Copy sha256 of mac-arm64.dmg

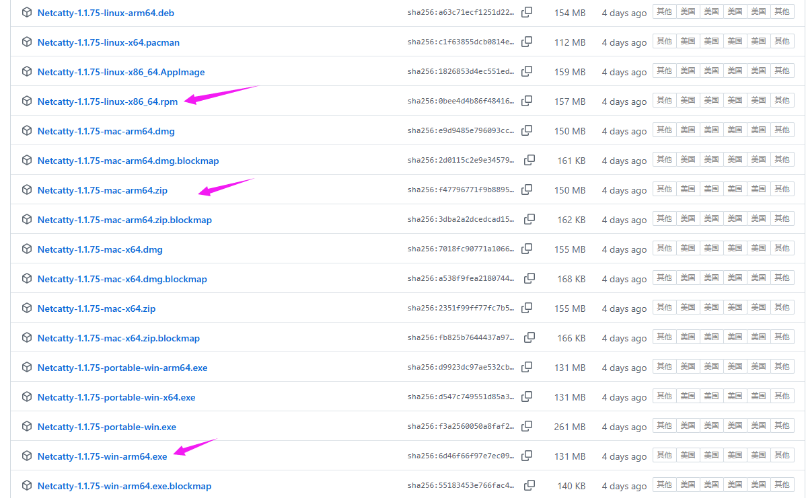click(x=527, y=130)
